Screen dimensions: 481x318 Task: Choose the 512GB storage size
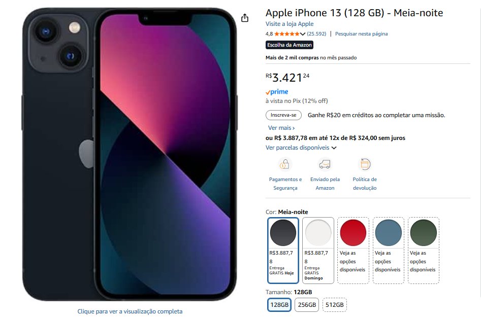click(334, 305)
